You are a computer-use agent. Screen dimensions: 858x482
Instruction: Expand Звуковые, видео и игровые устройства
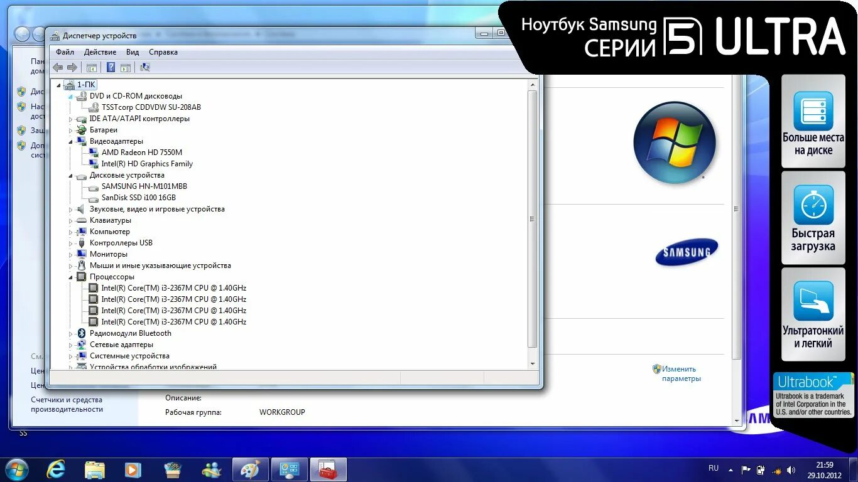coord(71,209)
